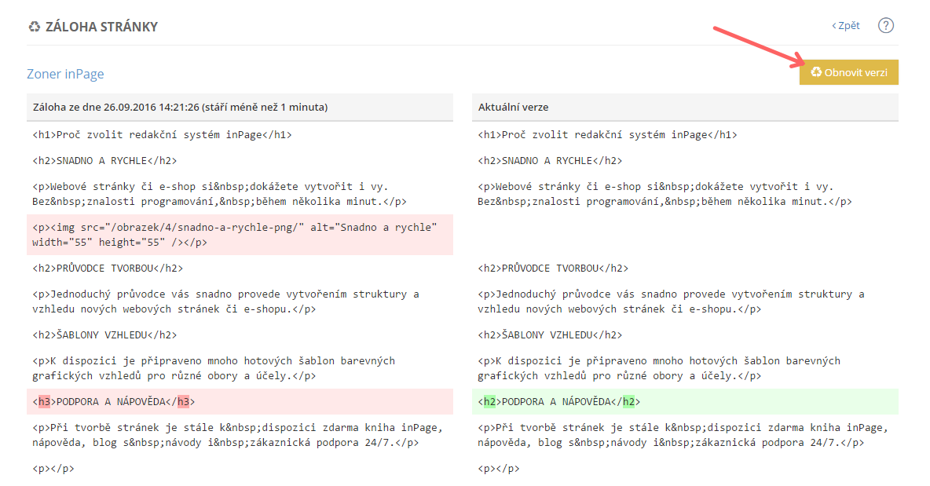Click the h1 line in the current version
Screen dimensions: 930x486
point(607,134)
